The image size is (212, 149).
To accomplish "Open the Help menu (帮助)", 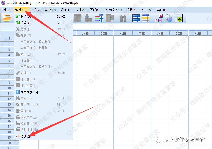I will [162, 10].
